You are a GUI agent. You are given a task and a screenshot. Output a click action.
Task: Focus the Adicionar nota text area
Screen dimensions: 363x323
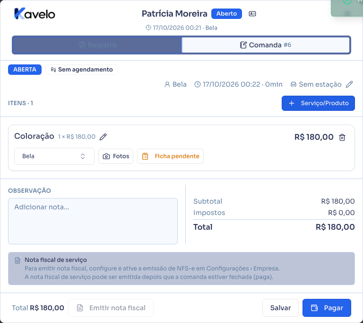(x=93, y=221)
